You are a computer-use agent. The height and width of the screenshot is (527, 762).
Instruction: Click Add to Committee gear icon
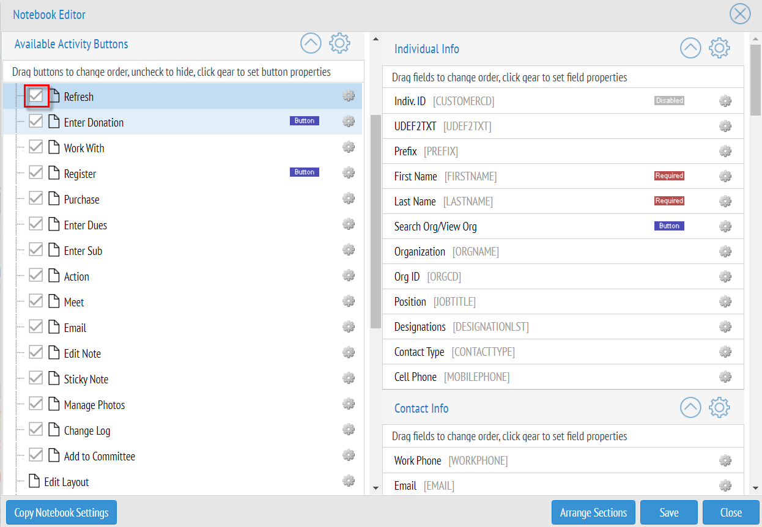(349, 455)
